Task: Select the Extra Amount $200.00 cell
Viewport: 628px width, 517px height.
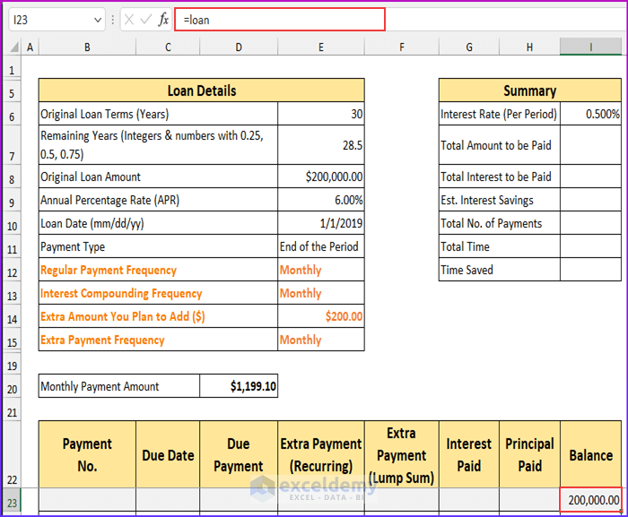Action: pyautogui.click(x=320, y=317)
